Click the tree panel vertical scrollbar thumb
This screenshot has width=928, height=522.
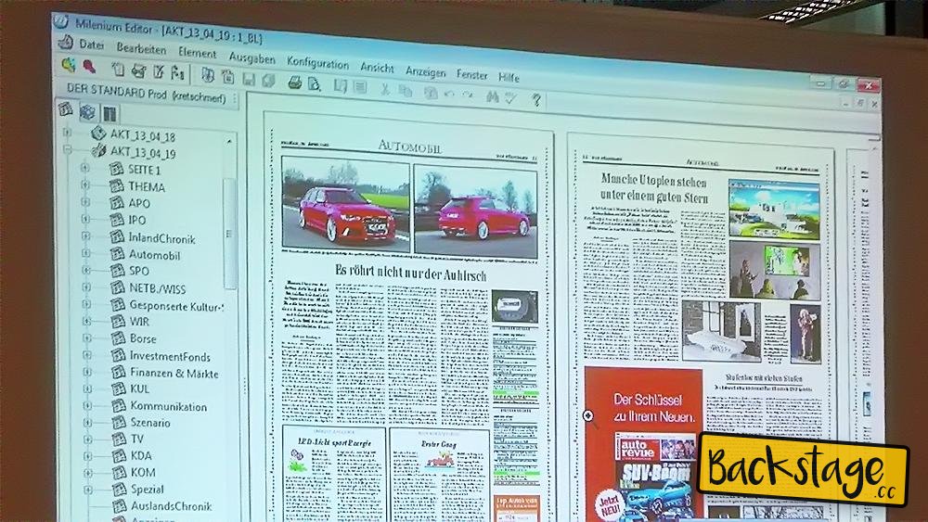pyautogui.click(x=229, y=234)
